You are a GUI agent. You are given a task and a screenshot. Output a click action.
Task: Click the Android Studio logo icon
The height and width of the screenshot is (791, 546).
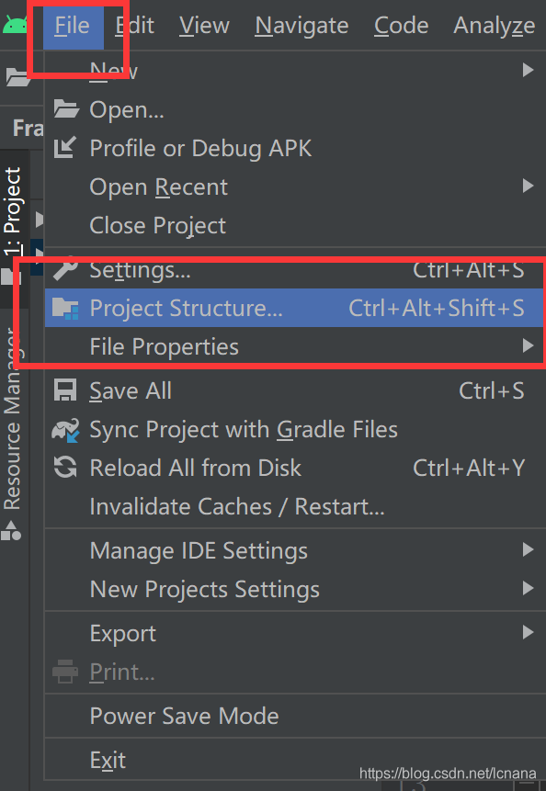click(15, 25)
